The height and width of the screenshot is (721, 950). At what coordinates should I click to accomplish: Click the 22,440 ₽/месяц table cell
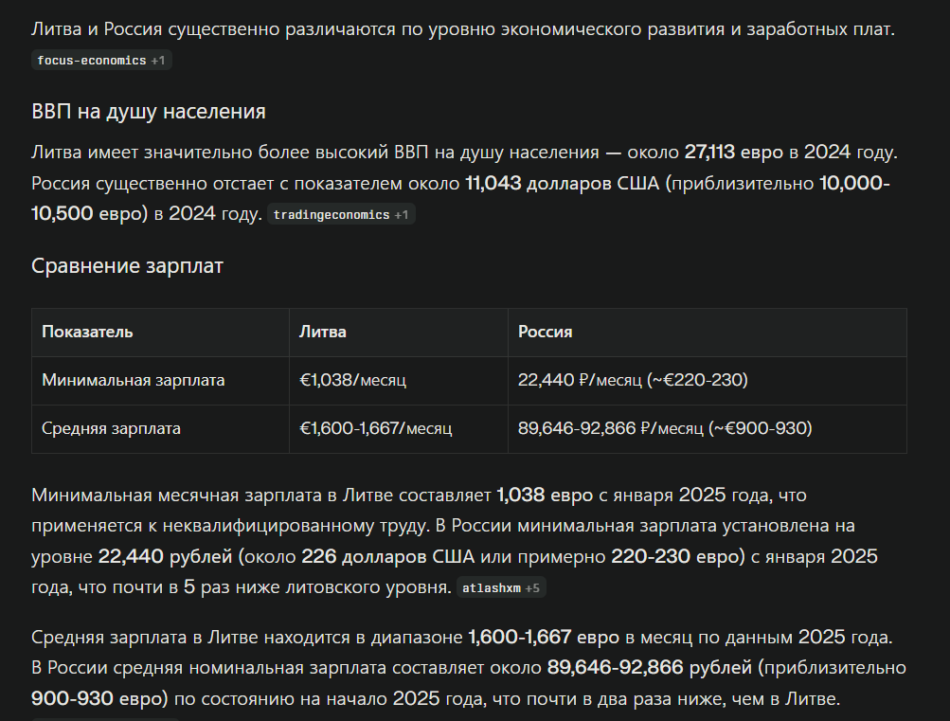(x=633, y=381)
